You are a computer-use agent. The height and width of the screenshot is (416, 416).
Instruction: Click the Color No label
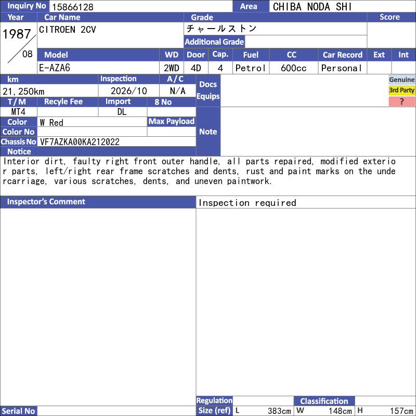coord(18,132)
